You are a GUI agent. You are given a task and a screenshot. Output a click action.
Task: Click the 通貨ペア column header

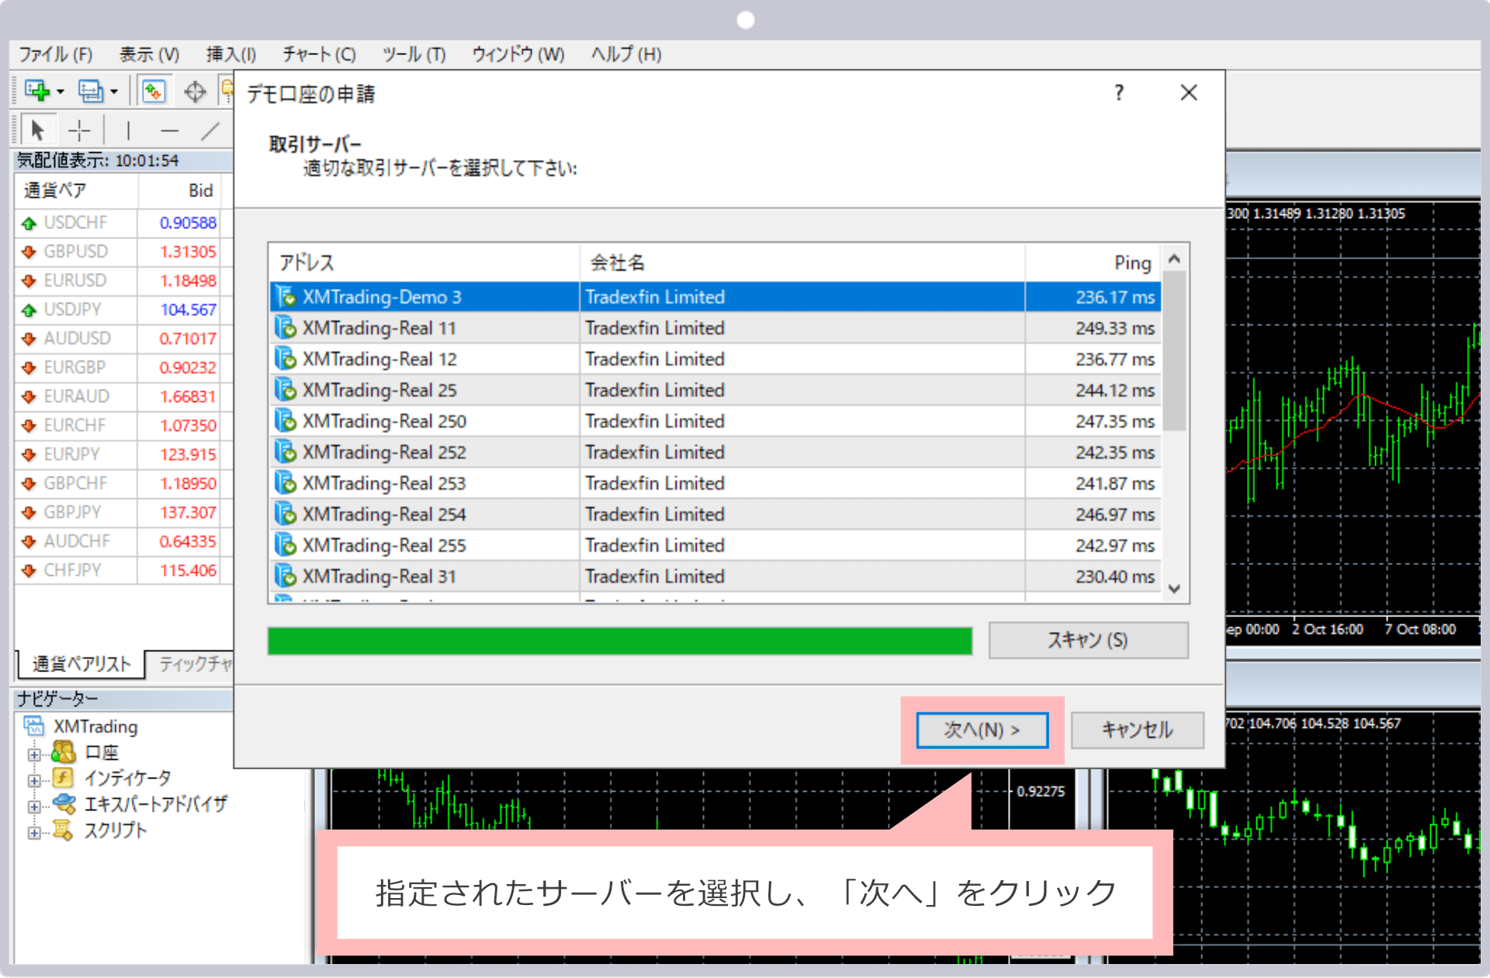click(x=77, y=191)
